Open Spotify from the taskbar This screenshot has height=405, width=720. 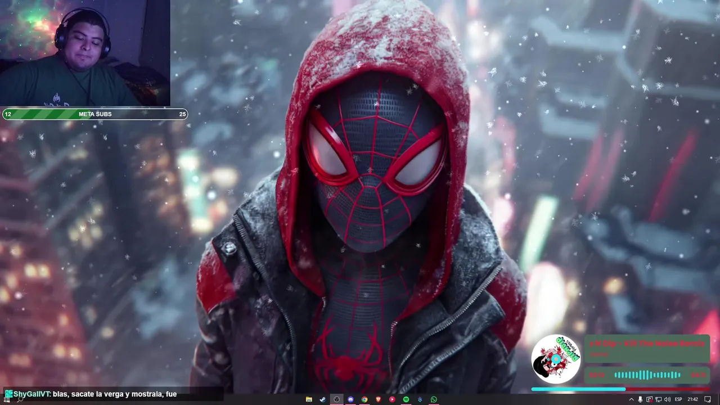[406, 399]
